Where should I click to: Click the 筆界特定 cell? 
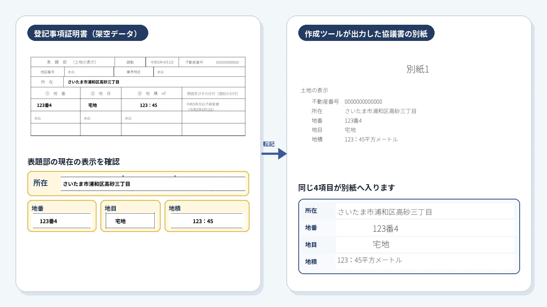point(133,72)
